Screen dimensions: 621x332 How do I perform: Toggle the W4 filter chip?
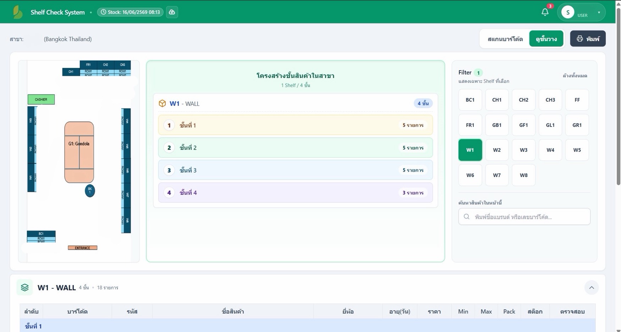550,150
